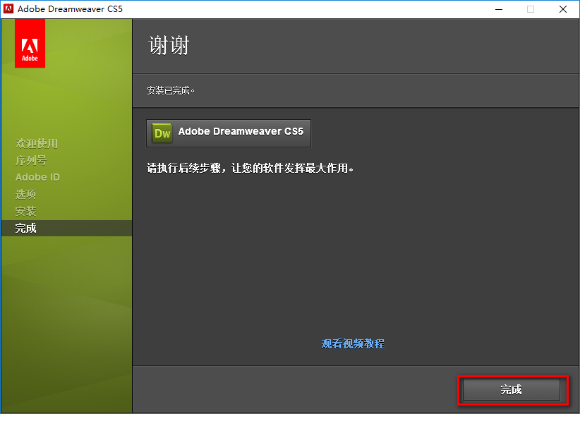Click the 安装已完成 status message
This screenshot has height=426, width=580.
(x=171, y=90)
